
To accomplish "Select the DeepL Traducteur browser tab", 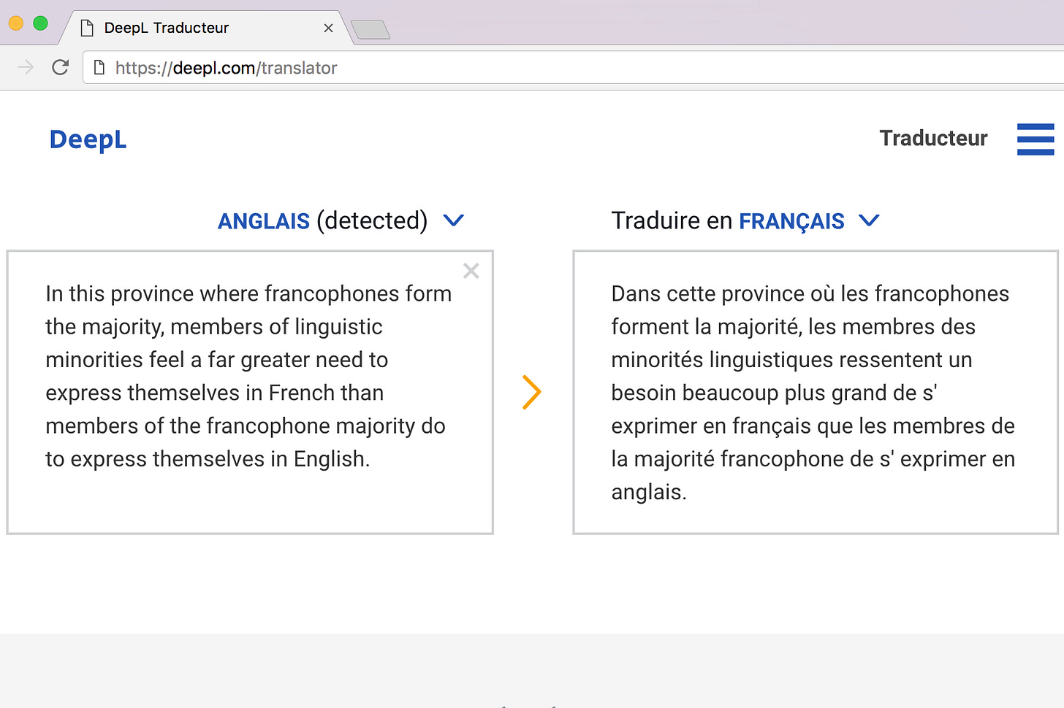I will point(206,28).
